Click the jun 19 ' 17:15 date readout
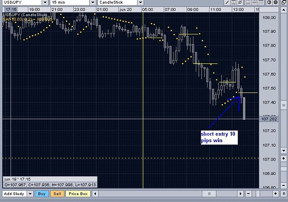The height and width of the screenshot is (202, 288). [x=18, y=179]
